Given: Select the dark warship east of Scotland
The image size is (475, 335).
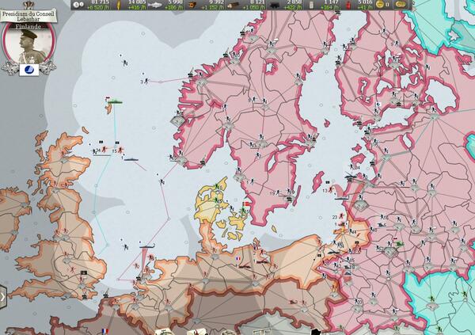Looking at the screenshot, I should [131, 159].
